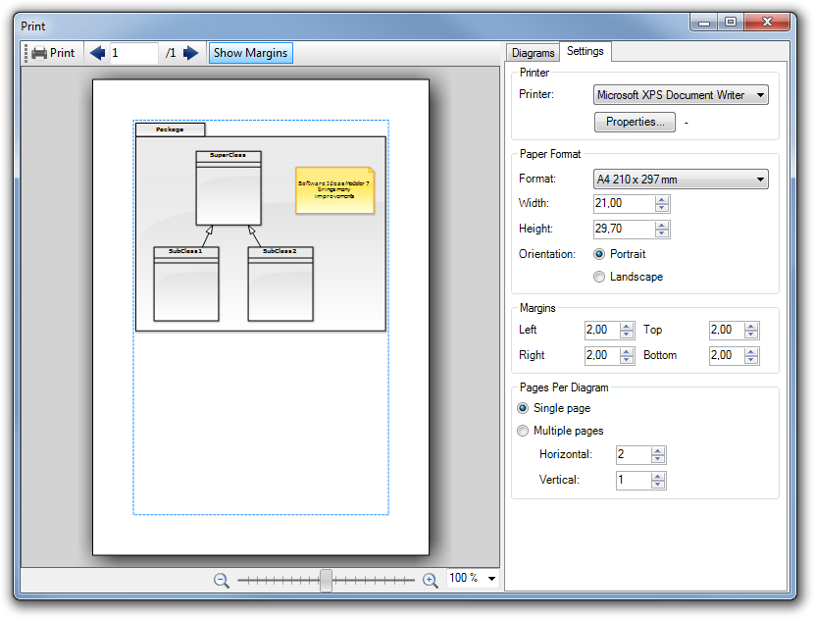Click SuperClass box in page preview

coord(229,188)
